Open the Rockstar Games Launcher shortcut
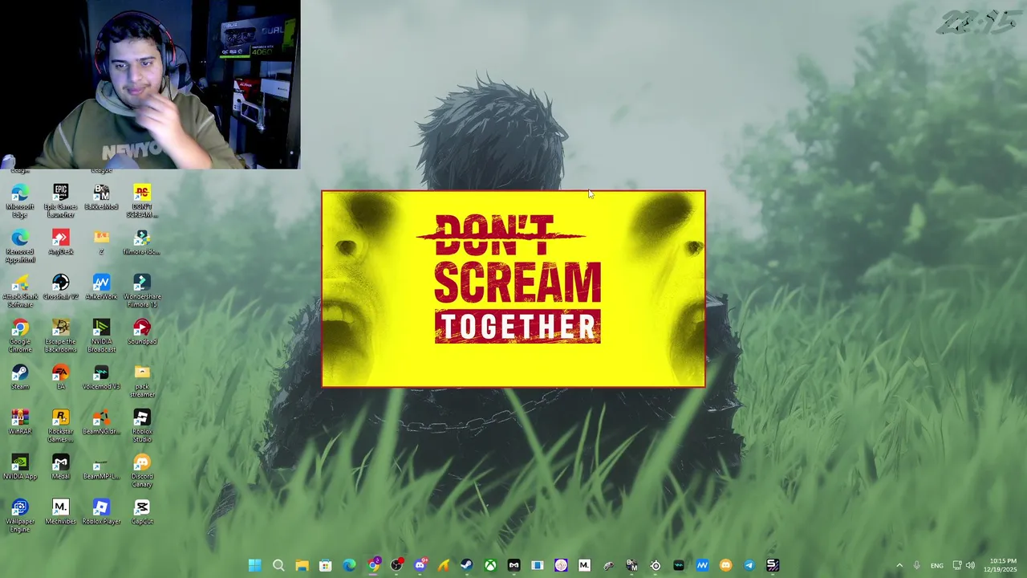This screenshot has width=1027, height=578. click(x=61, y=425)
